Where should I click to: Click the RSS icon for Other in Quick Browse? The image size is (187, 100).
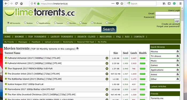pyautogui.click(x=178, y=79)
